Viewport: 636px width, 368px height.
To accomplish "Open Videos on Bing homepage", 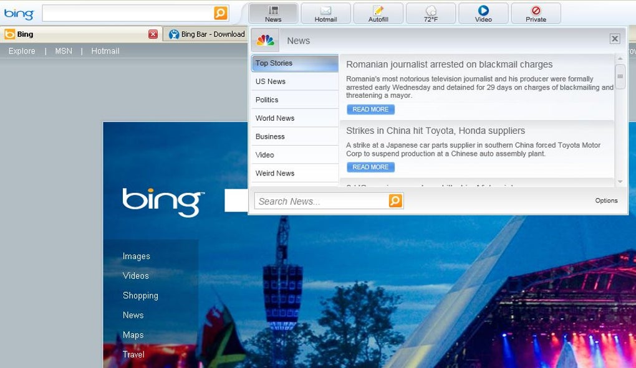I will click(x=135, y=276).
